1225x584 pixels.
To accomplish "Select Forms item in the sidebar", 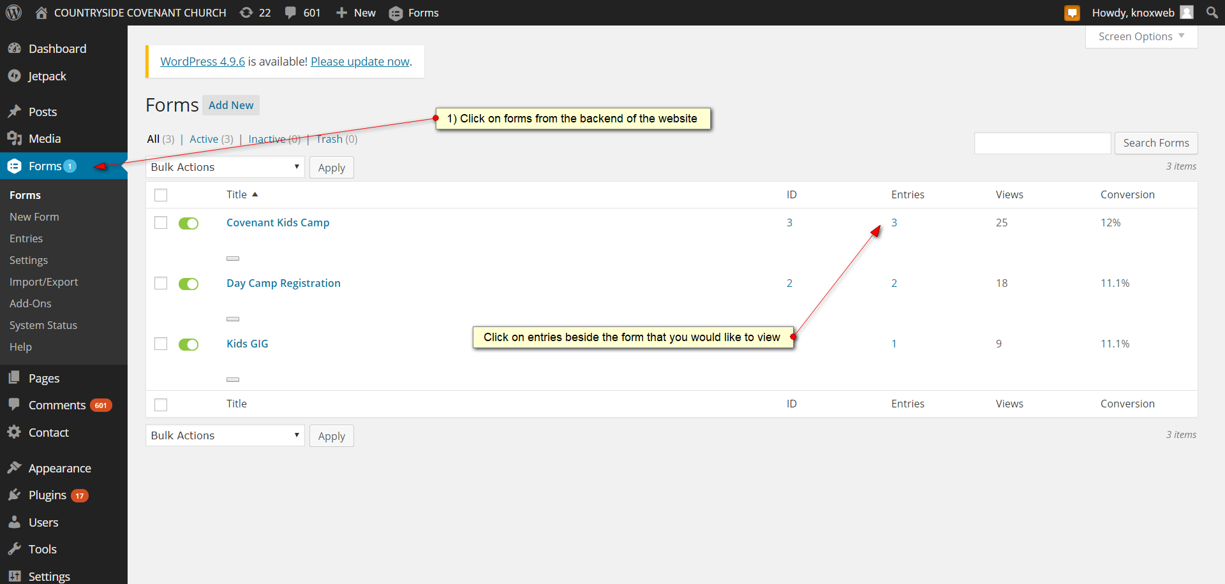I will [x=64, y=166].
